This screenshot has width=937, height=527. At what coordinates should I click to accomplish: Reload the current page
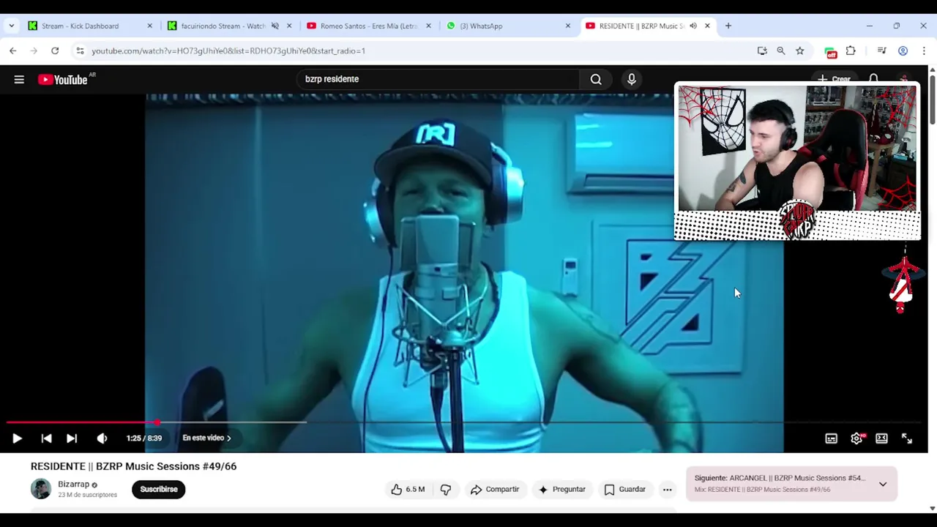click(54, 51)
